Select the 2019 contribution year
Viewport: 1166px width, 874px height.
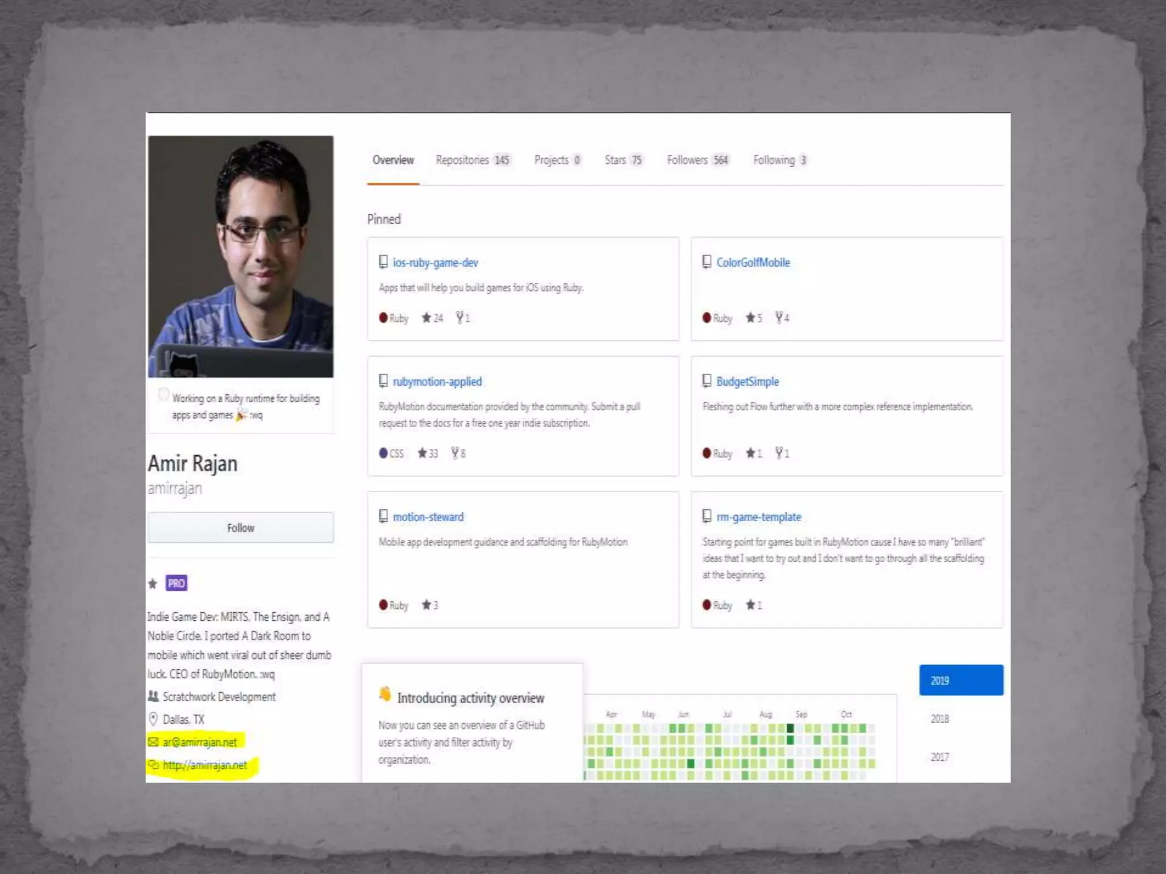[x=960, y=681]
